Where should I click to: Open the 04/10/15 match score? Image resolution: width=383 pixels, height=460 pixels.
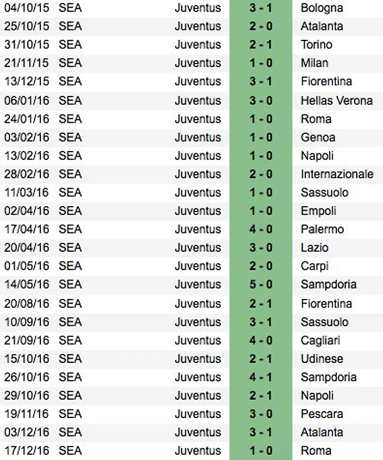[261, 8]
